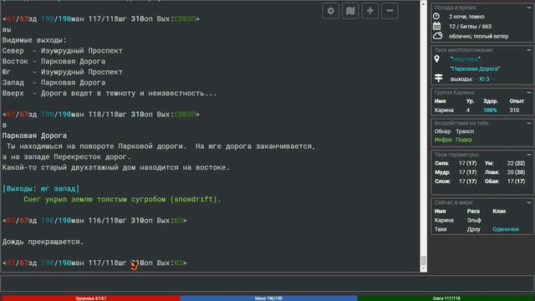Click 'Карина' in the world players list
535x301 pixels.
444,221
